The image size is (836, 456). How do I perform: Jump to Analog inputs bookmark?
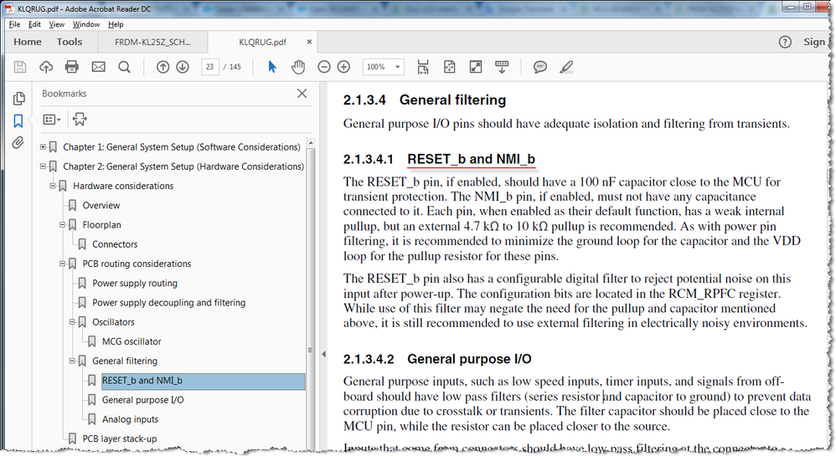click(x=130, y=419)
